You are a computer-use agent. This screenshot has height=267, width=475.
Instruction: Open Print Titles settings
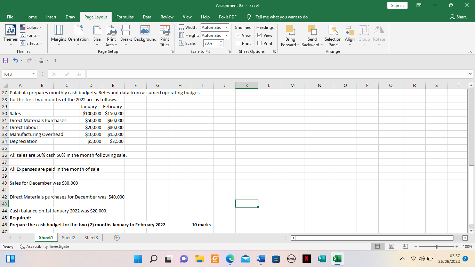164,35
